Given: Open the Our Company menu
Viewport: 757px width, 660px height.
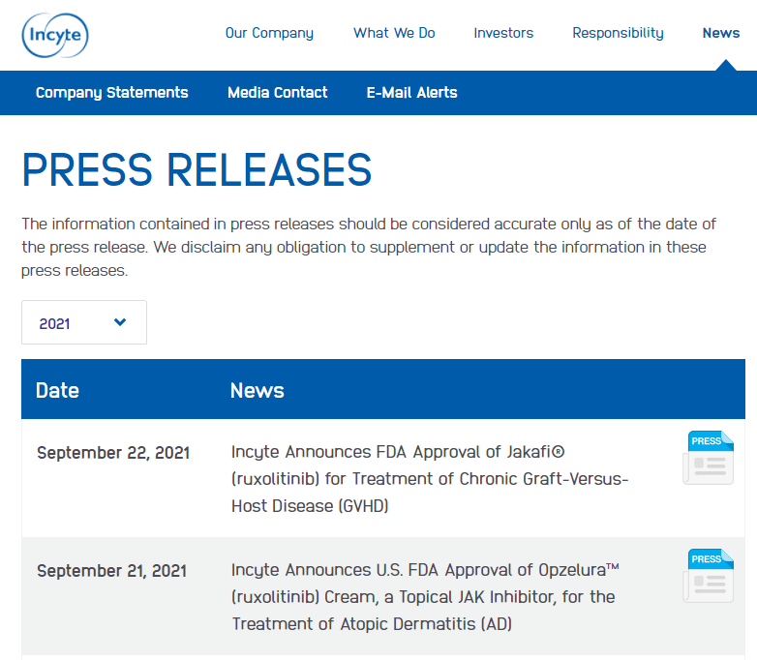Looking at the screenshot, I should pos(269,33).
